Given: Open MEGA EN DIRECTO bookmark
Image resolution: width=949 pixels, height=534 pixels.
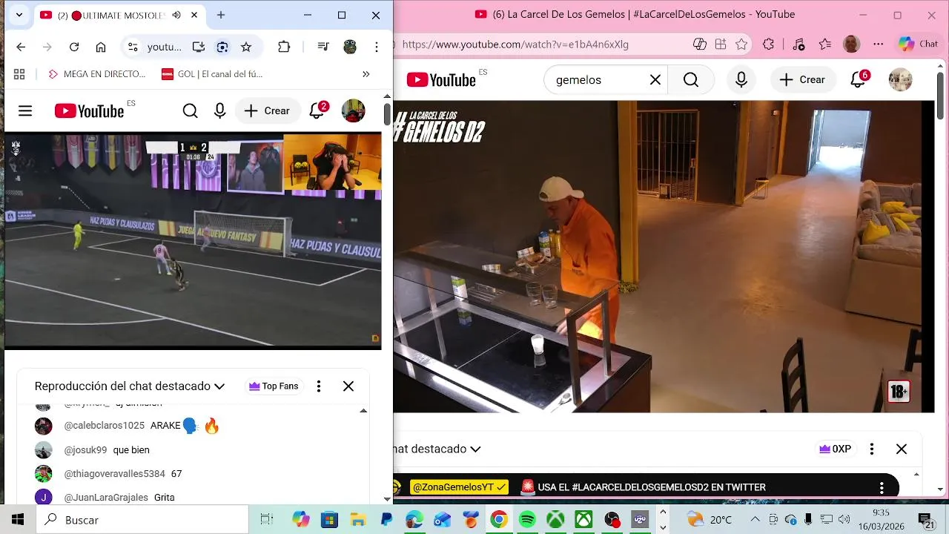Looking at the screenshot, I should pyautogui.click(x=96, y=74).
